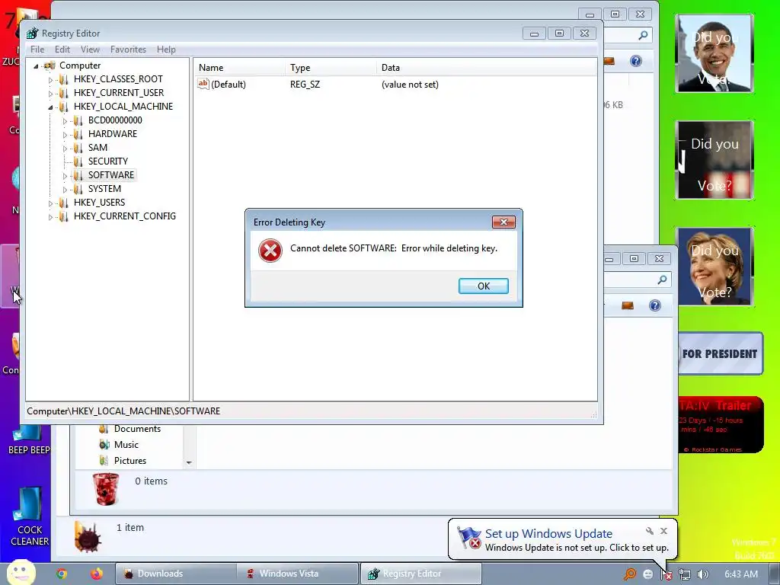This screenshot has width=780, height=585.
Task: Expand the HKEY_CLASSES_ROOT key
Action: (x=50, y=79)
